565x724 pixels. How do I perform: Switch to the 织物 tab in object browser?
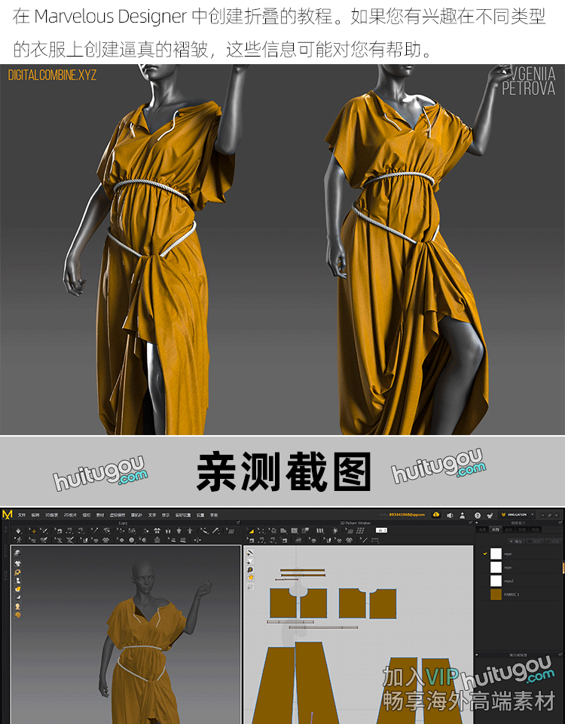click(496, 529)
